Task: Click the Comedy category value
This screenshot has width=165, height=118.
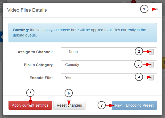Action: (x=72, y=65)
